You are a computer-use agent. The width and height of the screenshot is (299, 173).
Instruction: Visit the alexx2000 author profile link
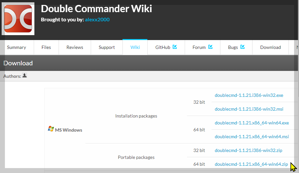click(97, 20)
